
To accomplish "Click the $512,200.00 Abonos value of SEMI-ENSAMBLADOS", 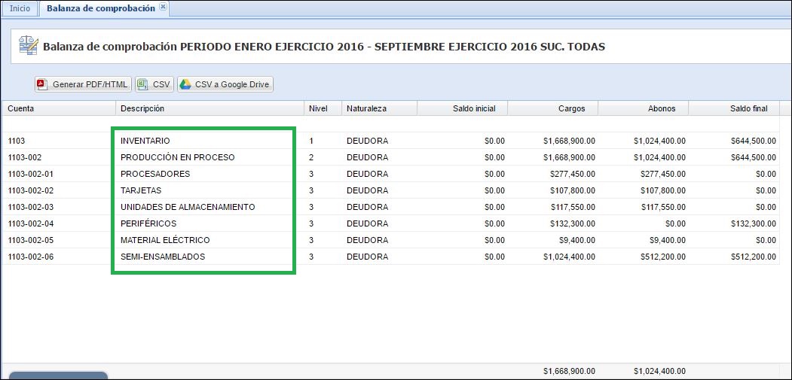I will pyautogui.click(x=663, y=257).
